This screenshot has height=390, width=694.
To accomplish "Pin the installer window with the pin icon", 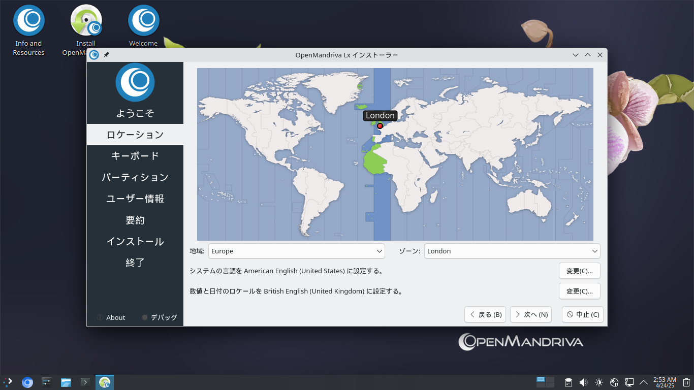I will click(106, 55).
